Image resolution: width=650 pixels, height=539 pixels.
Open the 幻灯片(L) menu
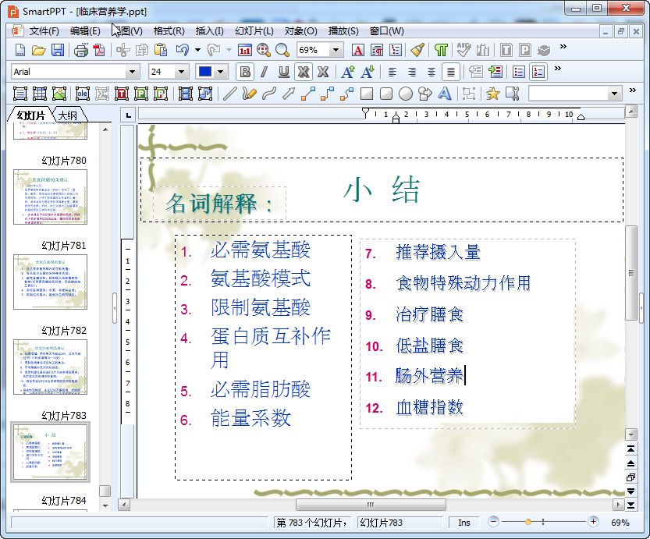point(254,31)
